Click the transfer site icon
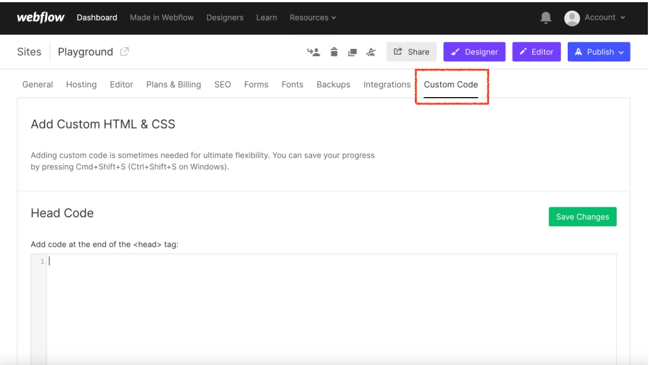The width and height of the screenshot is (649, 365). click(x=313, y=52)
